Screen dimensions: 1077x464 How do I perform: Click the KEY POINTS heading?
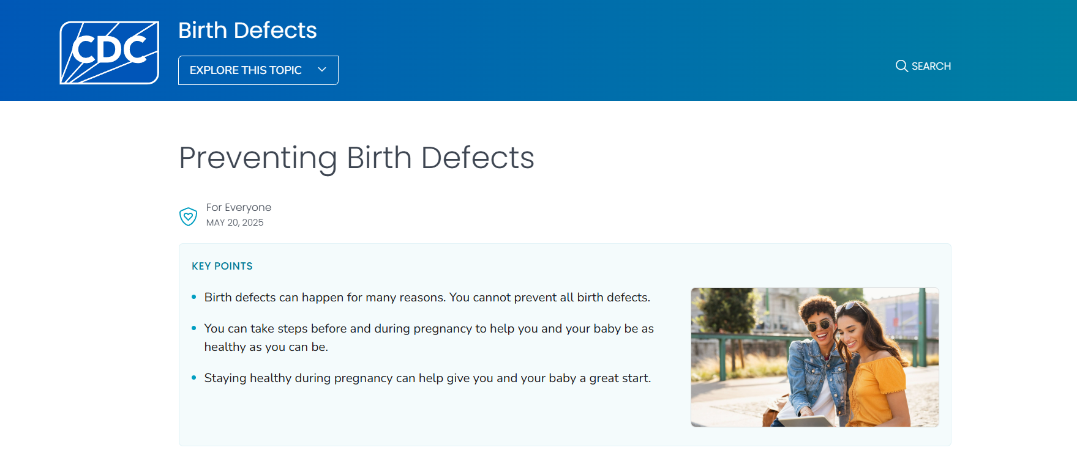(x=222, y=266)
